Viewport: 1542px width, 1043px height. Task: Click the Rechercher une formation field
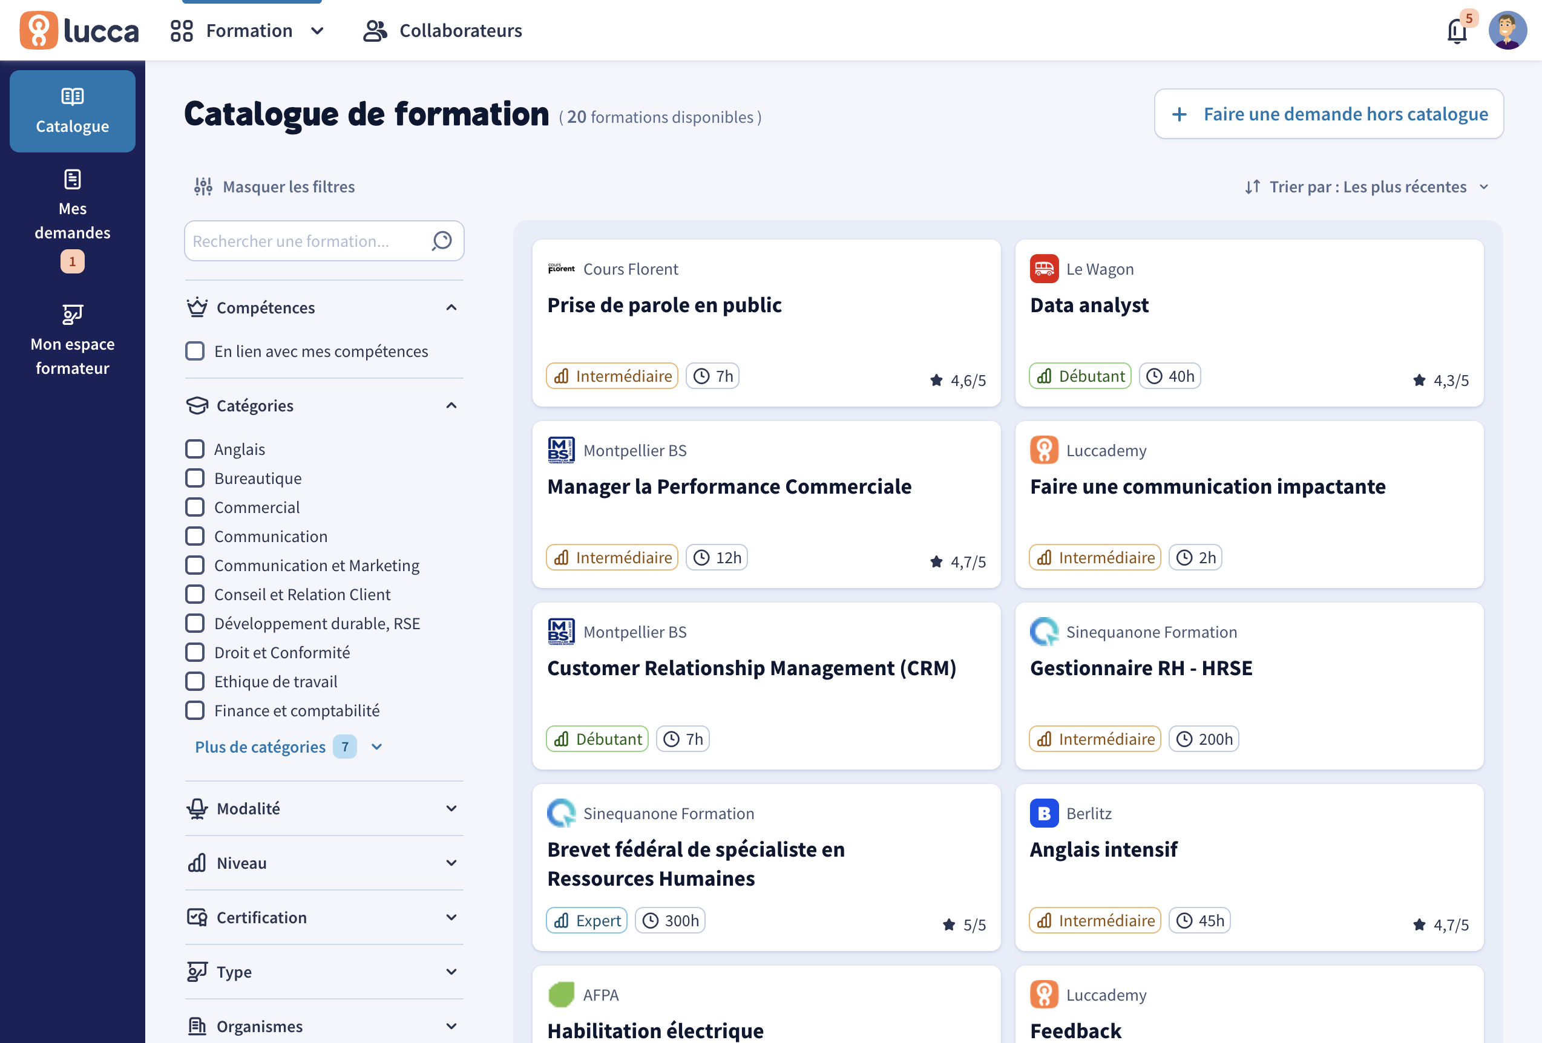tap(305, 241)
